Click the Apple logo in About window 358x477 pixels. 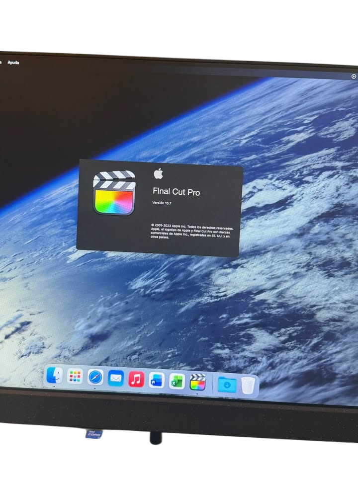[x=158, y=173]
